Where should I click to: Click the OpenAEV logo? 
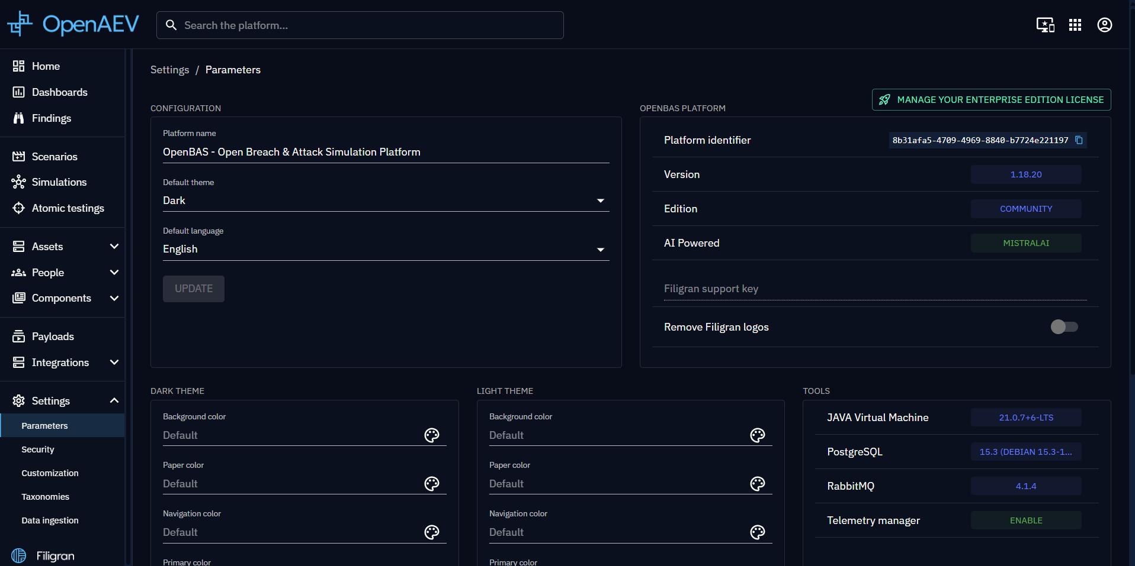(x=73, y=24)
